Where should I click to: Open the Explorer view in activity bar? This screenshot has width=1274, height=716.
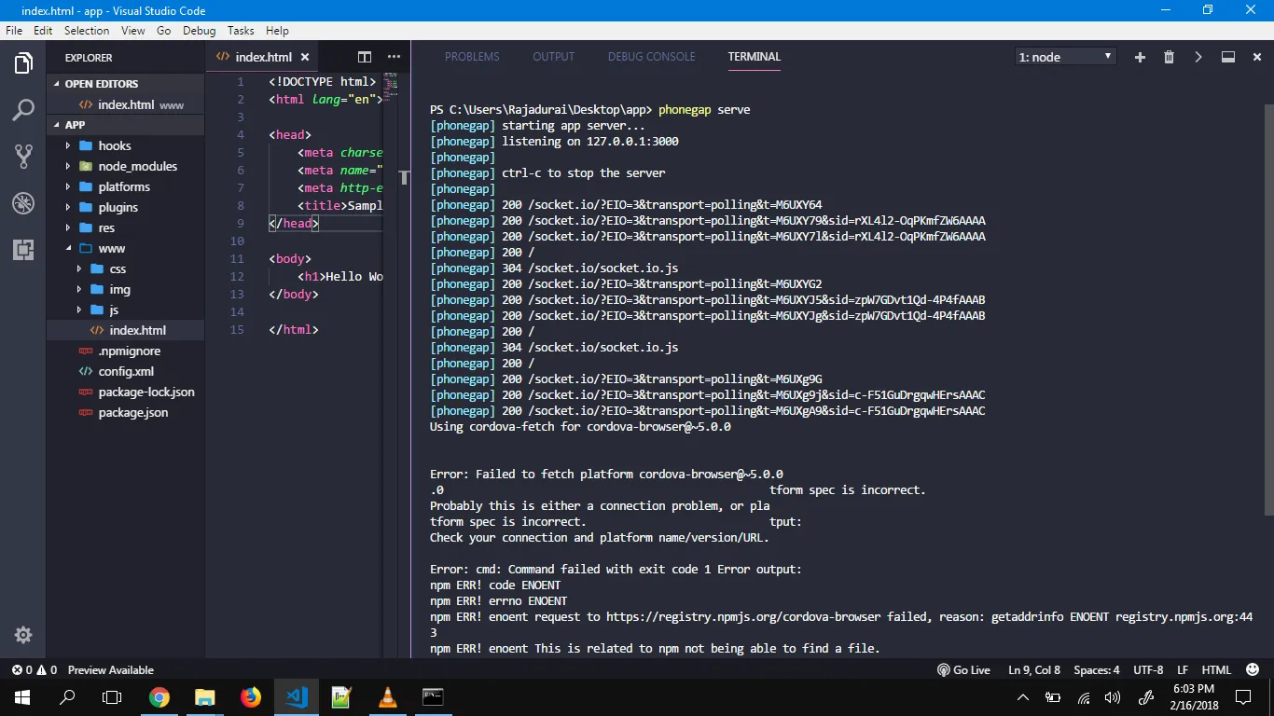click(x=23, y=64)
